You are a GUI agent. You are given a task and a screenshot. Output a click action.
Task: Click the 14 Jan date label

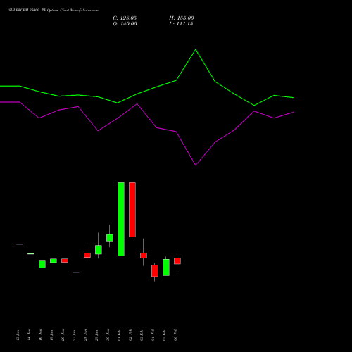tap(29, 335)
